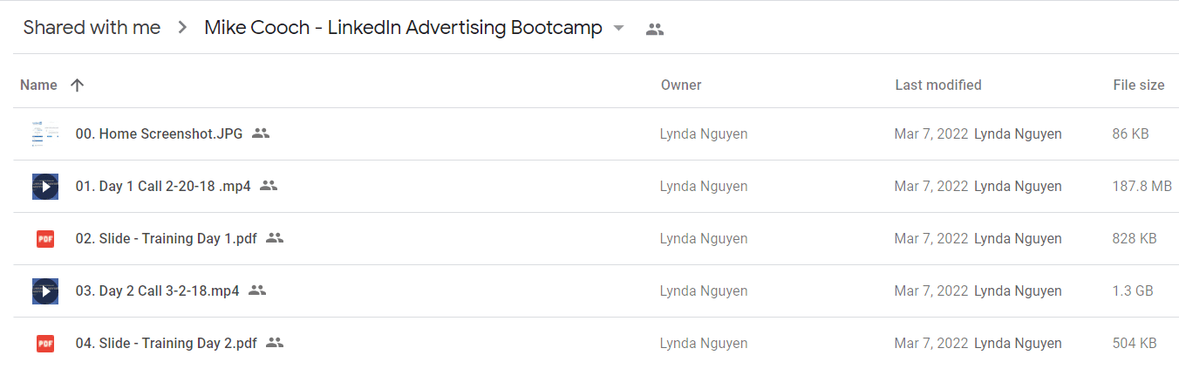This screenshot has height=369, width=1179.
Task: Click the 187.8 MB file size value
Action: pos(1142,186)
